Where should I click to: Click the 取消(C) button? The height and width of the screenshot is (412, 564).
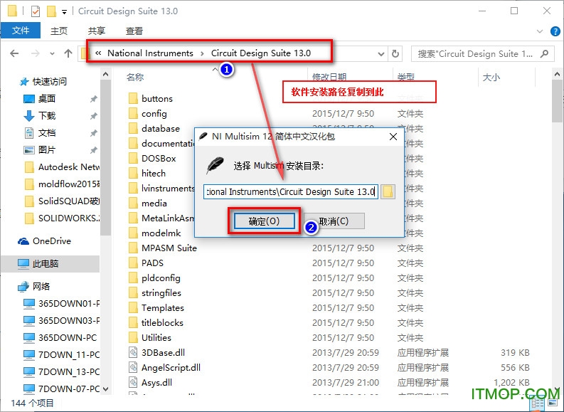click(334, 221)
